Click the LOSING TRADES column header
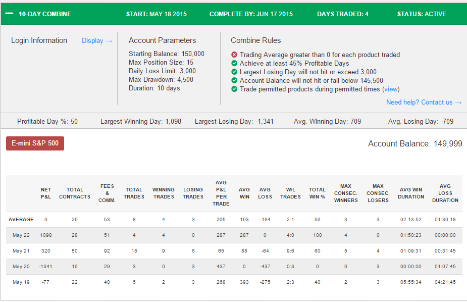The image size is (467, 302). (193, 193)
